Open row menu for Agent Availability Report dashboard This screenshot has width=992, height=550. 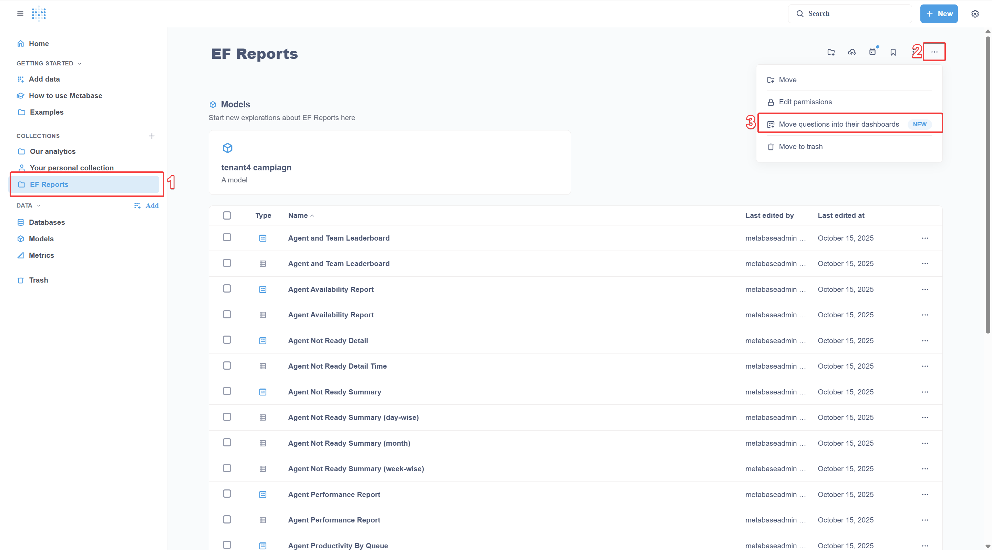(925, 289)
